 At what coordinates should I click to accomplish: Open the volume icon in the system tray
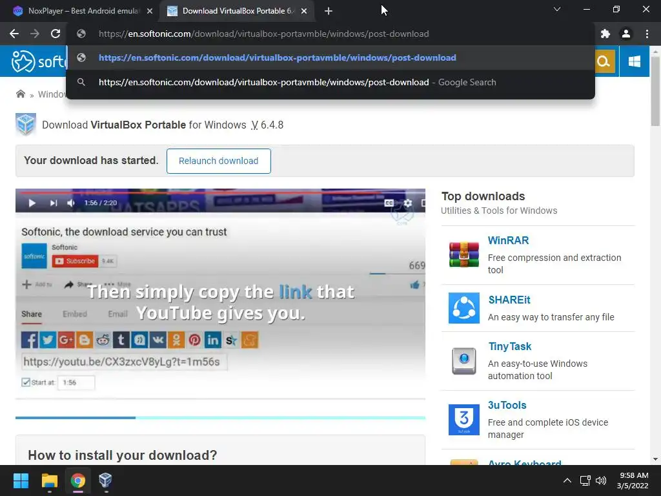point(601,480)
